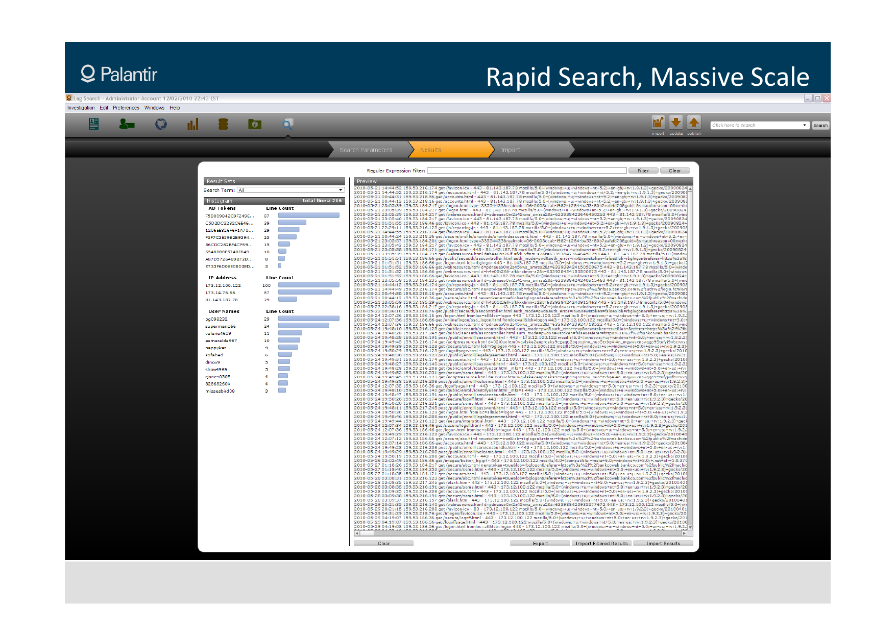Click Import Filtered Results button
Image resolution: width=896 pixels, height=633 pixels.
[602, 543]
